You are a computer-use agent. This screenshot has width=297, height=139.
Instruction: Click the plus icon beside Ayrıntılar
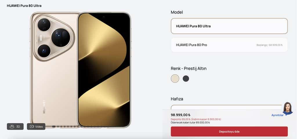286,115
